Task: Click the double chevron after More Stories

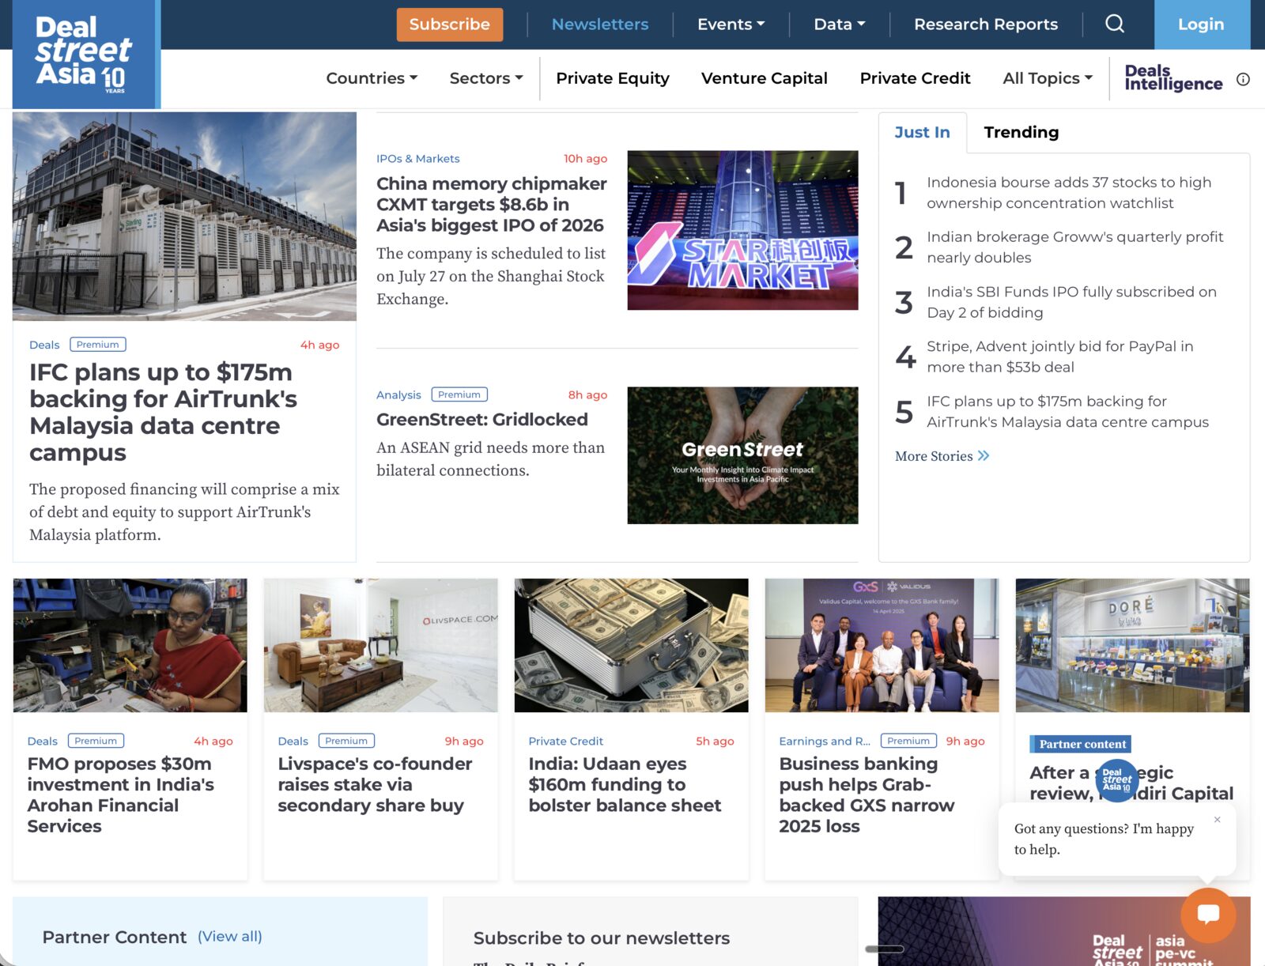Action: pyautogui.click(x=984, y=456)
